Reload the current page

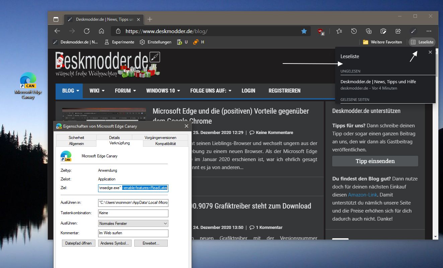[87, 31]
